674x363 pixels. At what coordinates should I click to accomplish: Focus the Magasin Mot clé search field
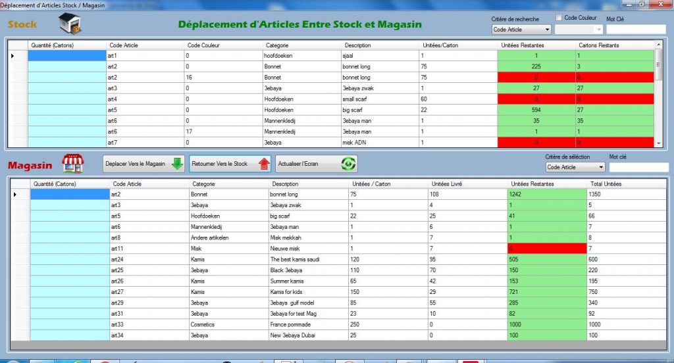[638, 168]
